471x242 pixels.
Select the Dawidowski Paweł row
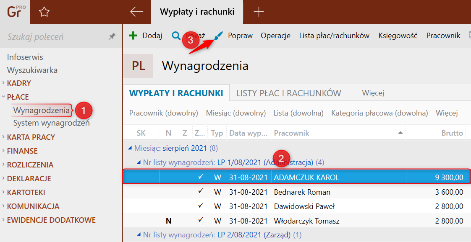[296, 206]
